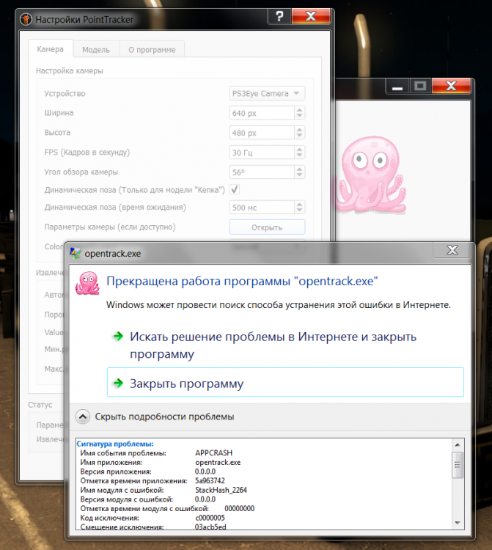
Task: Click the 5a963742 timestamp value
Action: point(210,480)
